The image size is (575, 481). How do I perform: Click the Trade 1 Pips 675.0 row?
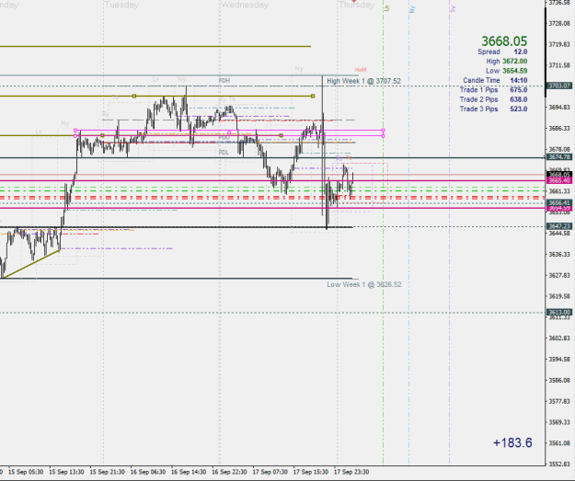(494, 90)
